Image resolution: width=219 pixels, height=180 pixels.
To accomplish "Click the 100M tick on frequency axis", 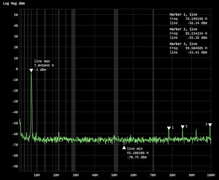I will (x=210, y=174).
